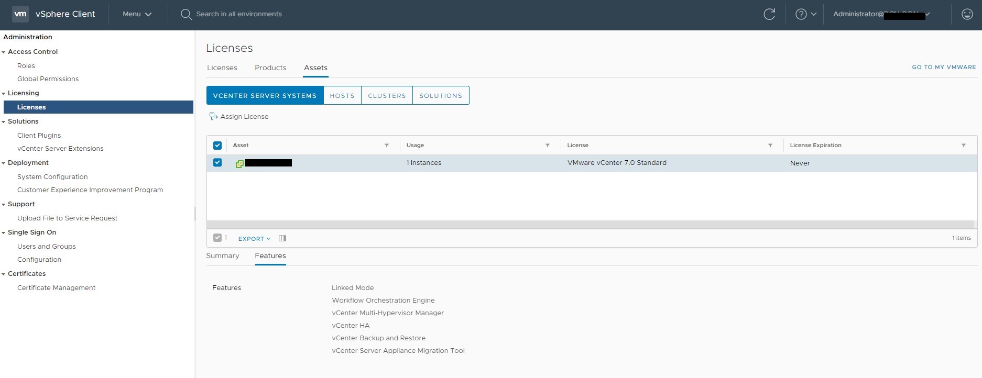Image resolution: width=982 pixels, height=378 pixels.
Task: Open System Configuration
Action: tap(52, 177)
